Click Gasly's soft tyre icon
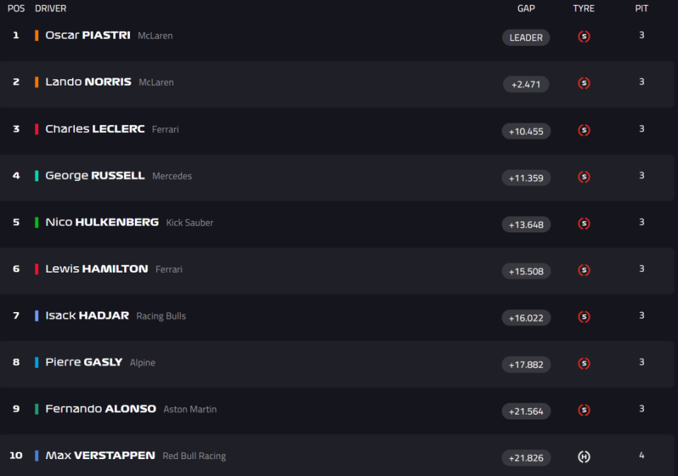Screen dimensions: 678x476 (584, 364)
